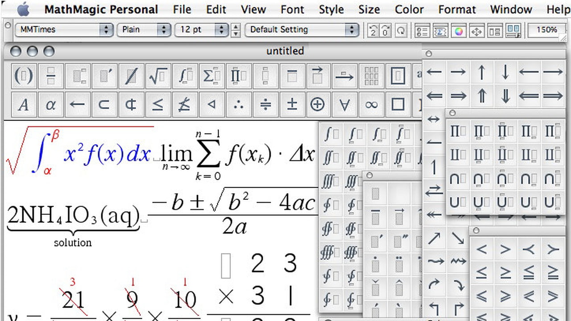Insert the precedes ≺ relation symbol
The width and height of the screenshot is (571, 321).
pos(529,249)
